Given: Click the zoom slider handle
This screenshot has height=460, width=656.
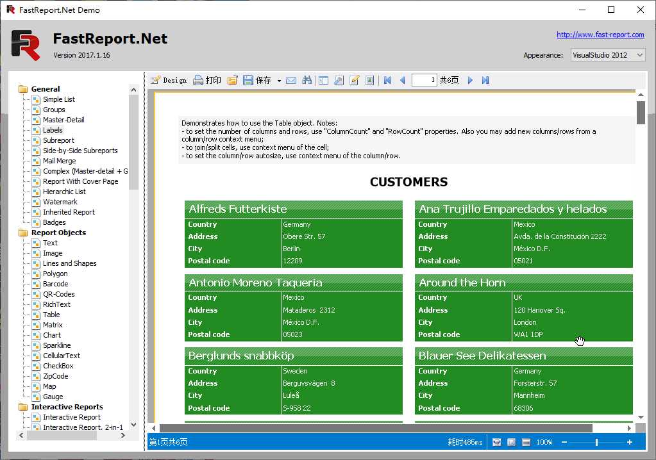Looking at the screenshot, I should (596, 442).
